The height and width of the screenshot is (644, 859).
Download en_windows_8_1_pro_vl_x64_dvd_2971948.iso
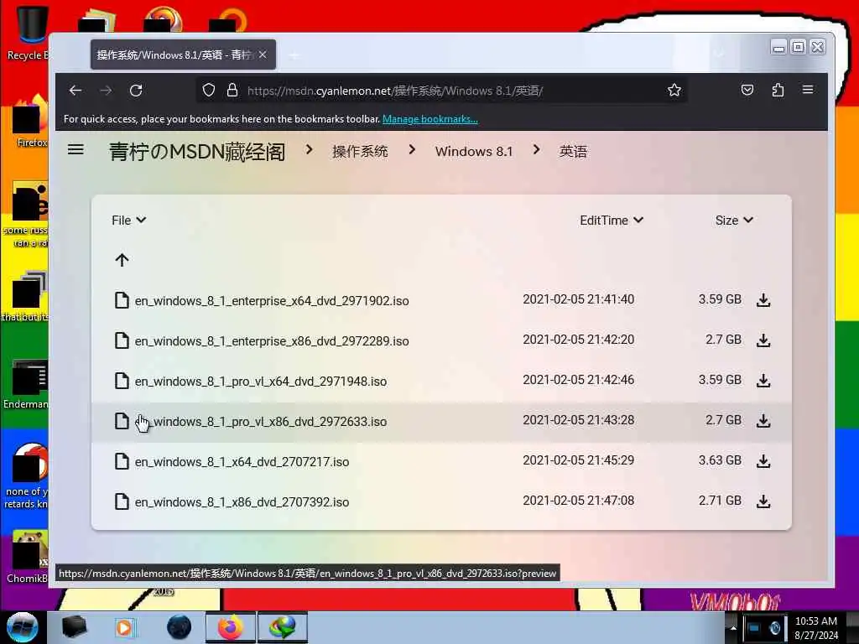[763, 381]
